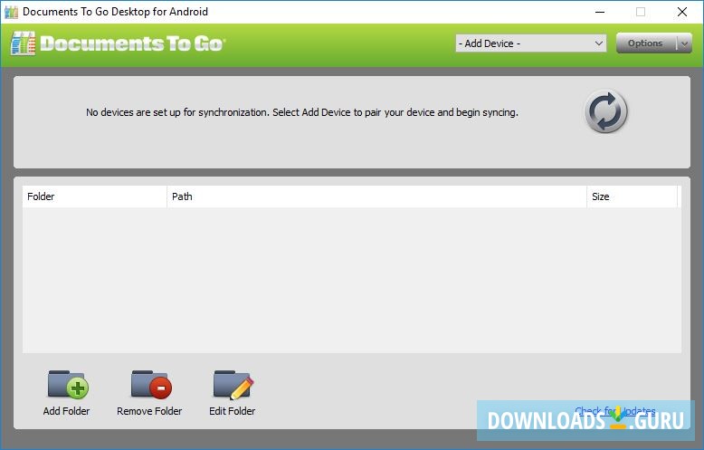Click the round sync arrows button
Viewport: 704px width, 450px height.
605,111
